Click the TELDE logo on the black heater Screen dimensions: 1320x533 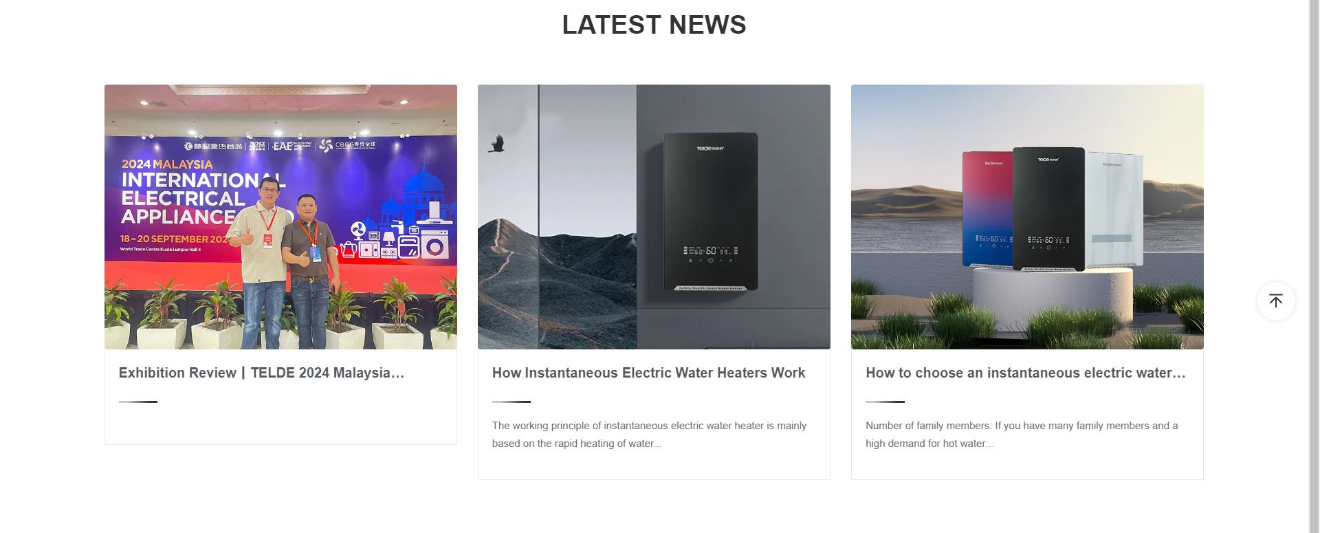pos(709,148)
